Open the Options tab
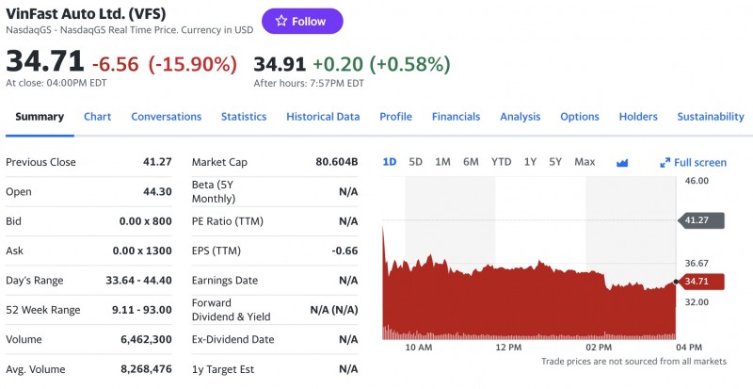The image size is (753, 389). pyautogui.click(x=580, y=117)
